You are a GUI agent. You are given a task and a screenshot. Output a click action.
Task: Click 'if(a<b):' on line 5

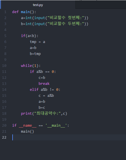click(x=30, y=36)
